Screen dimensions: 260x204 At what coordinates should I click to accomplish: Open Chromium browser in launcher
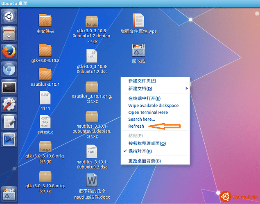coord(9,69)
